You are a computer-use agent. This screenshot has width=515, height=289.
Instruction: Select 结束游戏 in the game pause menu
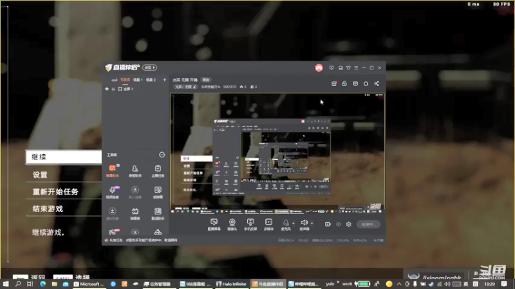point(64,209)
